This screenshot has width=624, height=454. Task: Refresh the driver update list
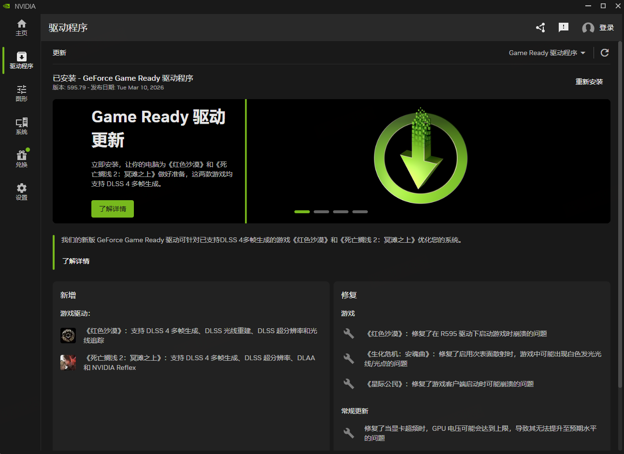[x=605, y=53]
